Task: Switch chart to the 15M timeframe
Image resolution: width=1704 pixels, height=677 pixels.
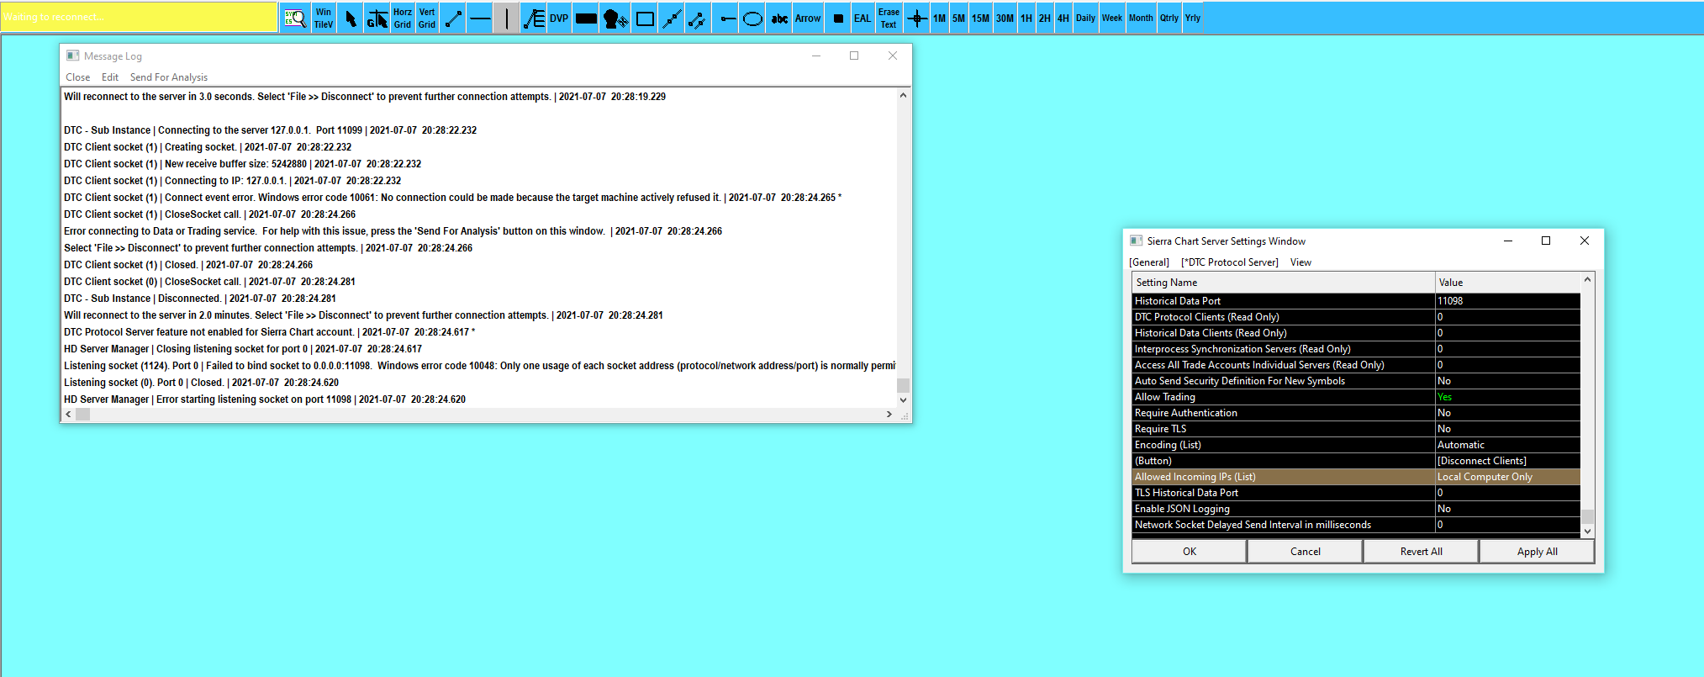Action: [x=980, y=18]
